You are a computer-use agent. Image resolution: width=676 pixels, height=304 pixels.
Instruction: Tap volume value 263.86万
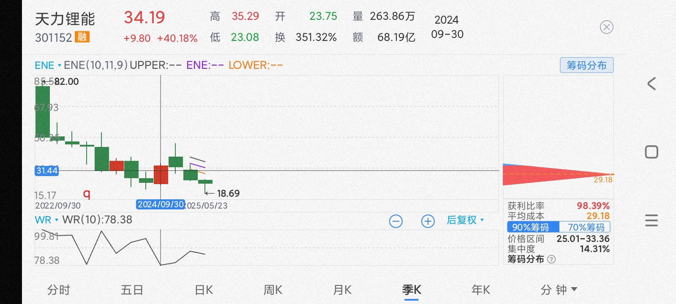coord(393,16)
